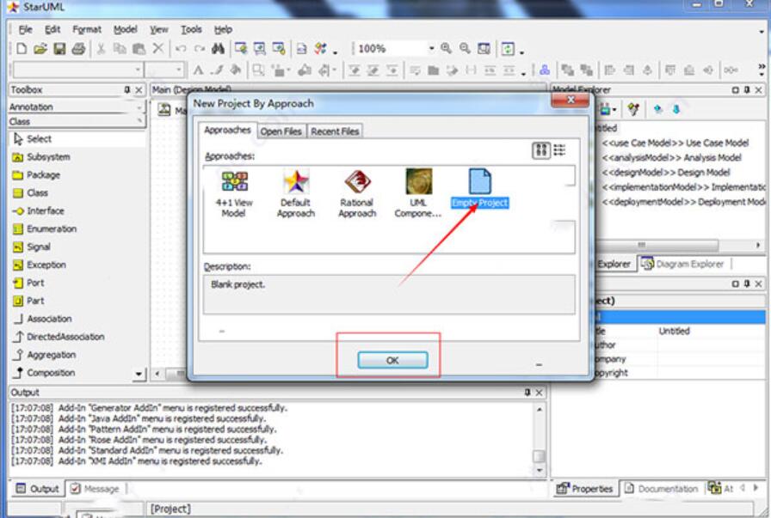Open the Edit menu

point(52,29)
